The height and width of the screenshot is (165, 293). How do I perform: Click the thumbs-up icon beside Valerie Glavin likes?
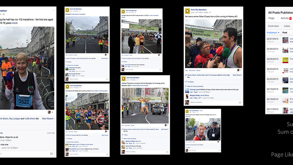point(186,75)
